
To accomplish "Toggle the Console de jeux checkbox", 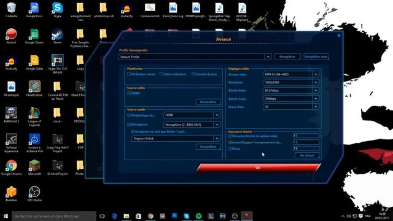I will (193, 74).
